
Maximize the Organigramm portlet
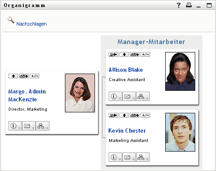[x=209, y=5]
